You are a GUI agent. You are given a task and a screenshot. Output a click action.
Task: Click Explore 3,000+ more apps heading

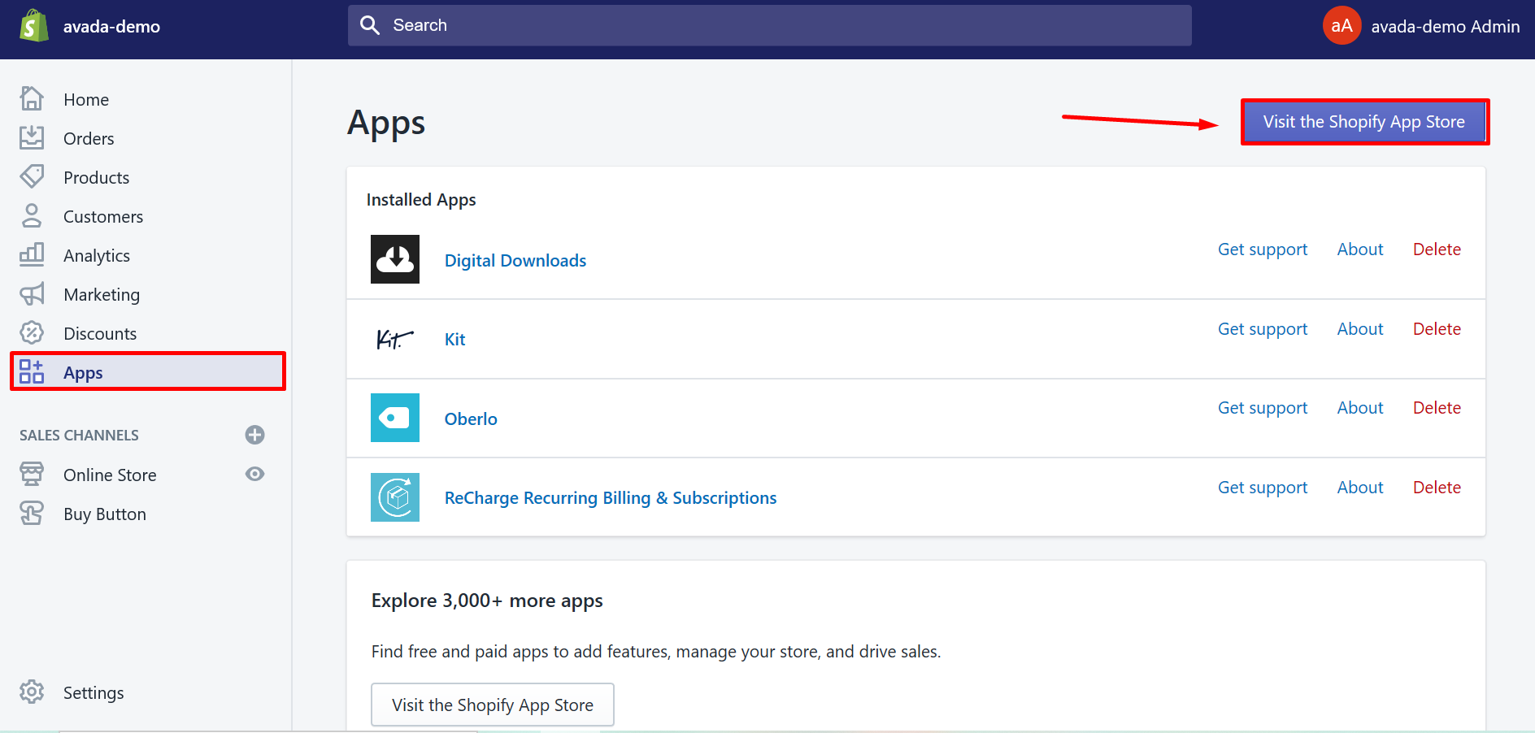(487, 601)
